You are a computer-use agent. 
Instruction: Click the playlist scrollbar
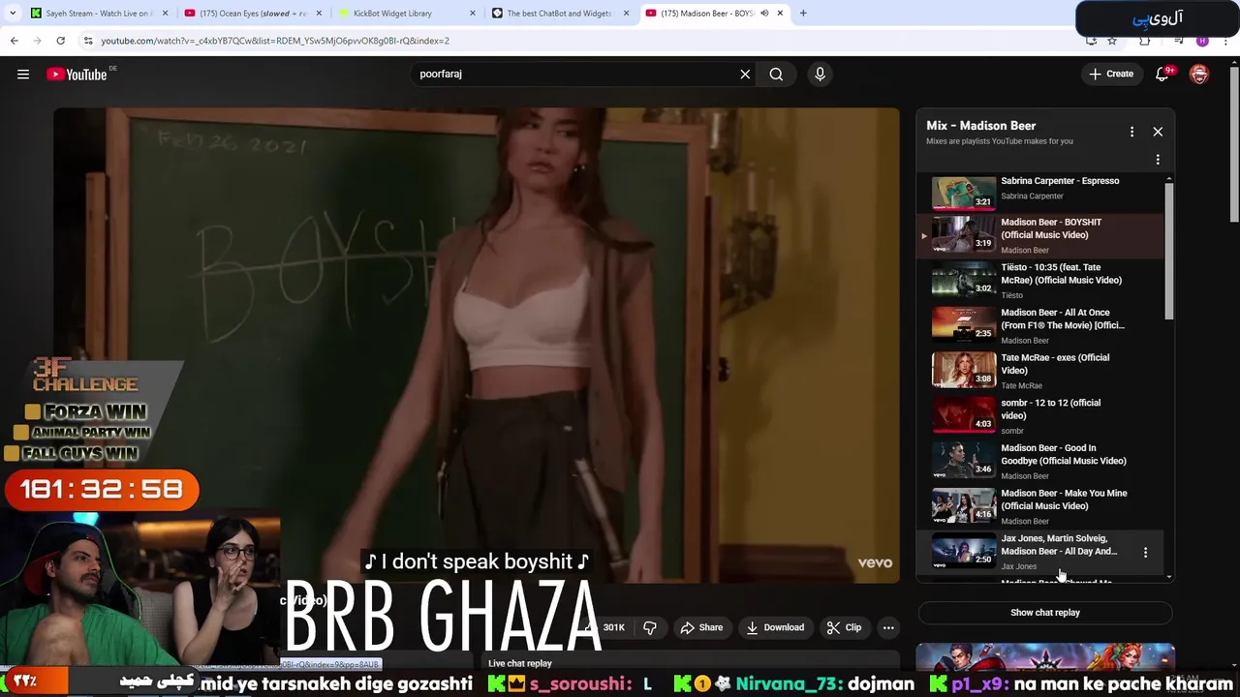coord(1169,252)
